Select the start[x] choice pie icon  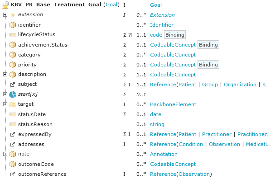coord(13,94)
